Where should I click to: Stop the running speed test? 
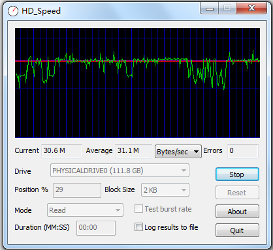[237, 174]
